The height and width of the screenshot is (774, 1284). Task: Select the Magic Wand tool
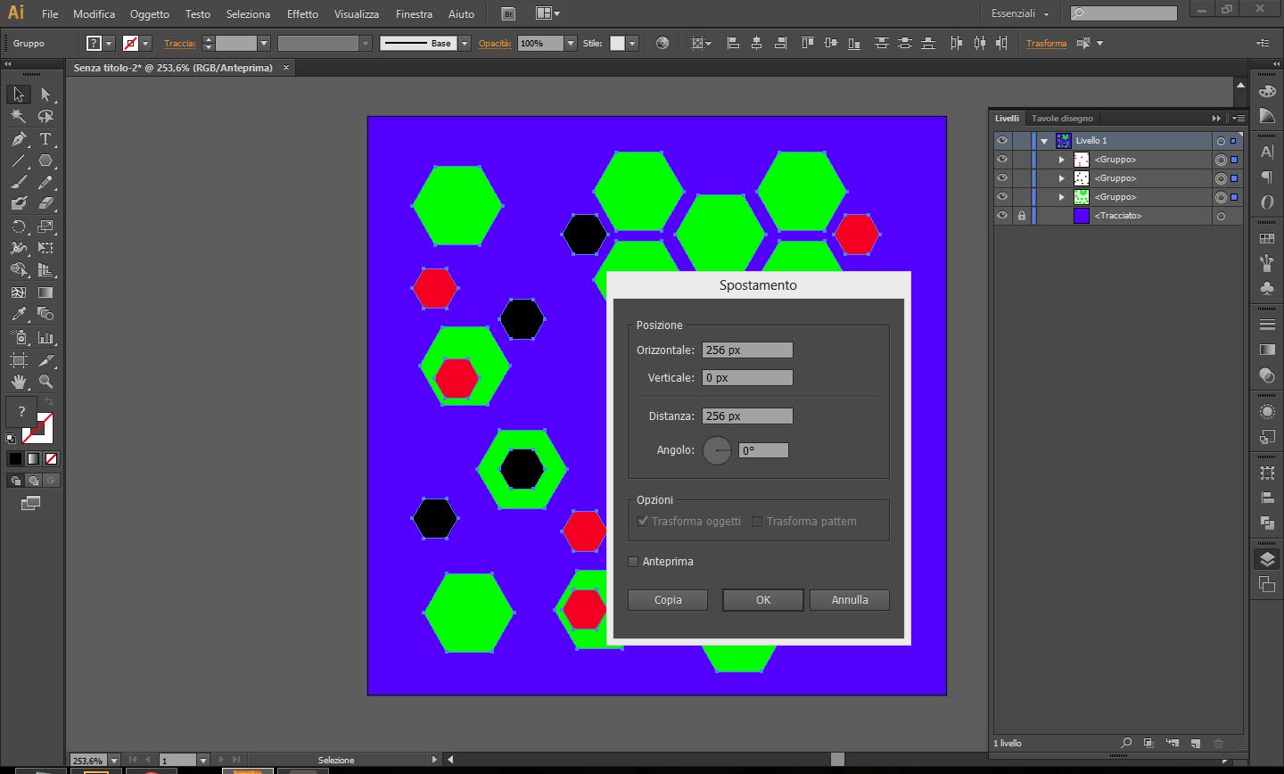coord(18,117)
